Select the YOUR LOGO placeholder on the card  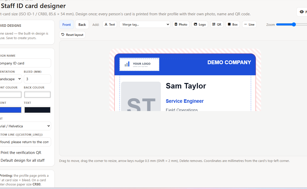click(x=139, y=64)
